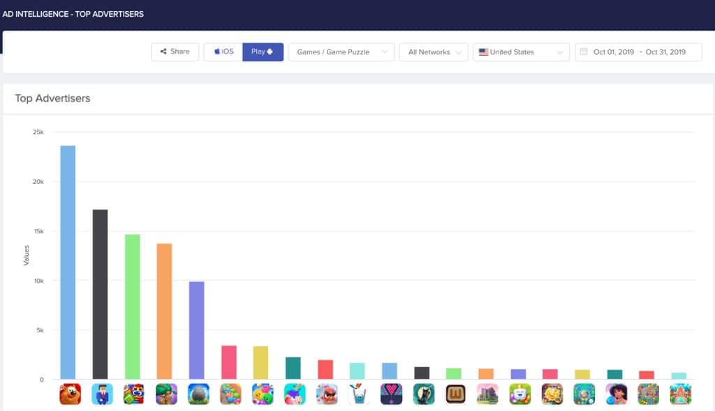Click the Share button
715x411 pixels.
click(175, 52)
